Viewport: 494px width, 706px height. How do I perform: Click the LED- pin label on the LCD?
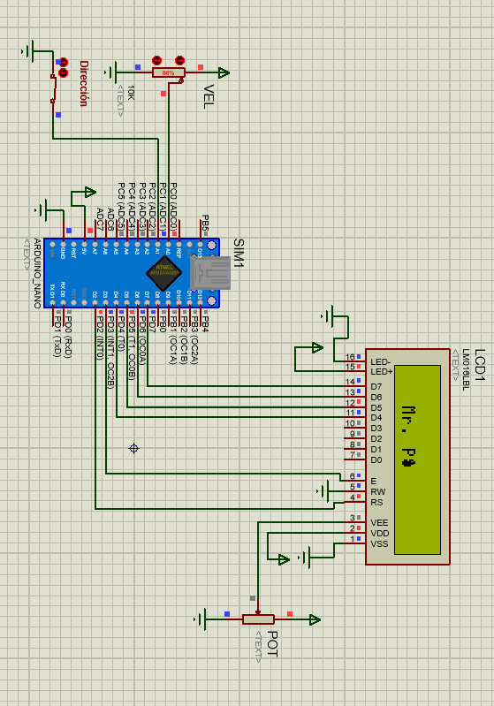click(x=381, y=362)
